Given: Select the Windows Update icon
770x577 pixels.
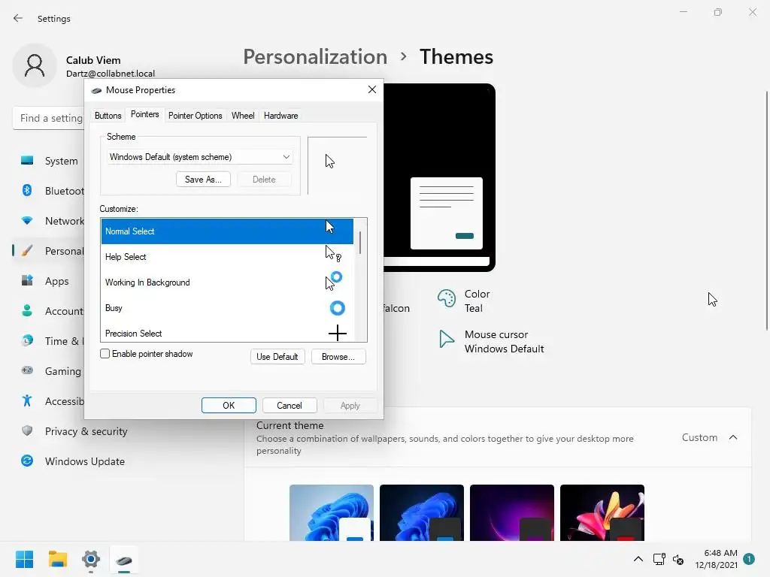Looking at the screenshot, I should coord(27,461).
